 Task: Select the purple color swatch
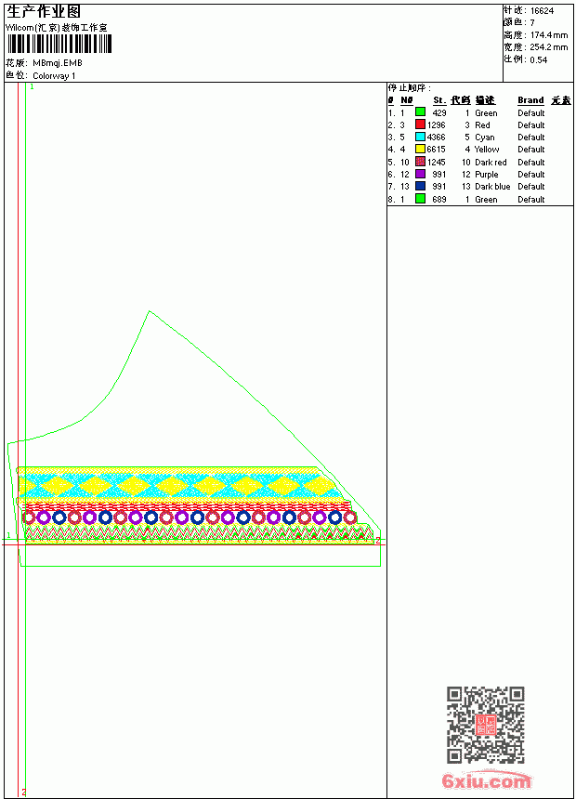(x=420, y=174)
